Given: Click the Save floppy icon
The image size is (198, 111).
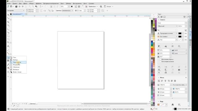Looking at the screenshot, I should 16,6.
